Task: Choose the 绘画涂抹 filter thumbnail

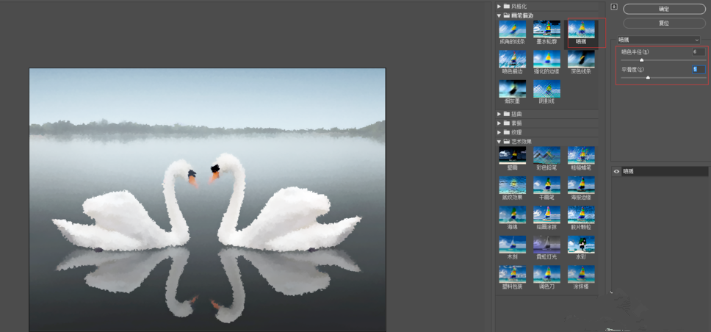Action: click(546, 215)
